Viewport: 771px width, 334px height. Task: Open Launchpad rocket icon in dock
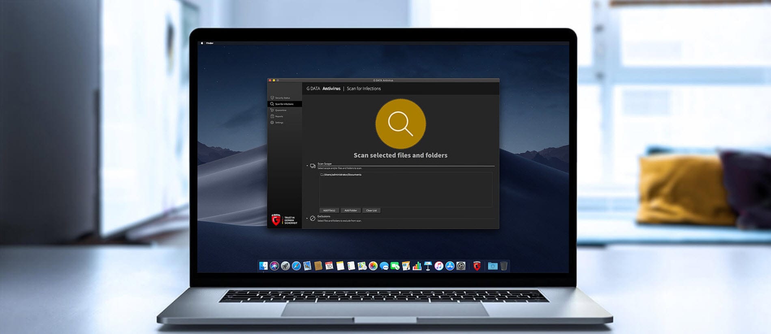pyautogui.click(x=285, y=266)
